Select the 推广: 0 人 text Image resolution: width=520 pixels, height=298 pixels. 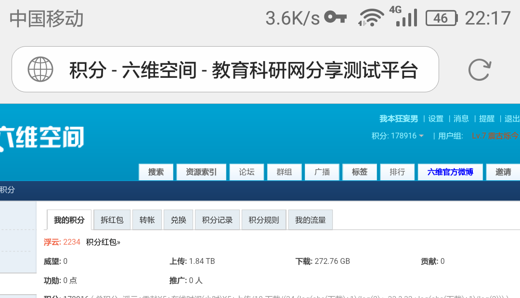186,280
